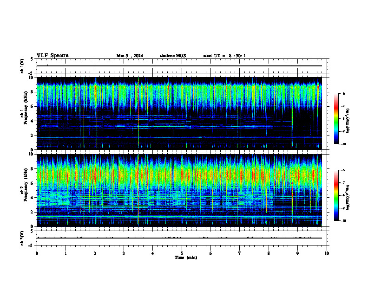Click the "-10" label on ch.2 colour bar
Viewport: 368px width, 284px height.
(x=343, y=221)
